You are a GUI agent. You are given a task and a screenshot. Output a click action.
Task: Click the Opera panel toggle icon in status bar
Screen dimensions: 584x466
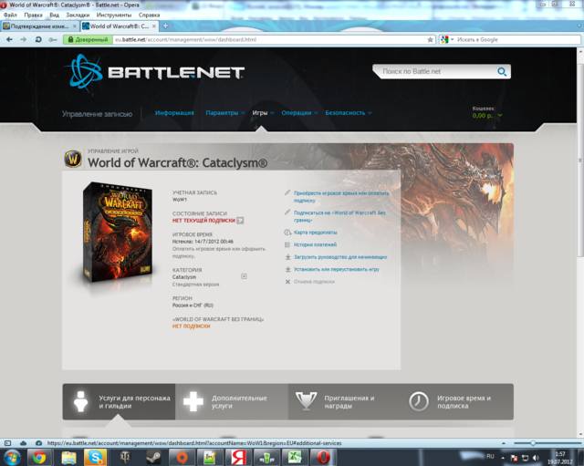pyautogui.click(x=7, y=443)
